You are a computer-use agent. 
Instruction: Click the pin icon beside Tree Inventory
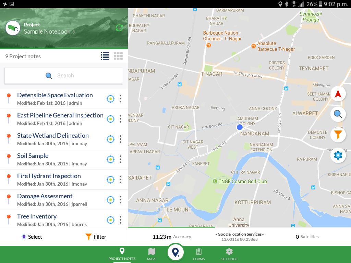tap(9, 220)
